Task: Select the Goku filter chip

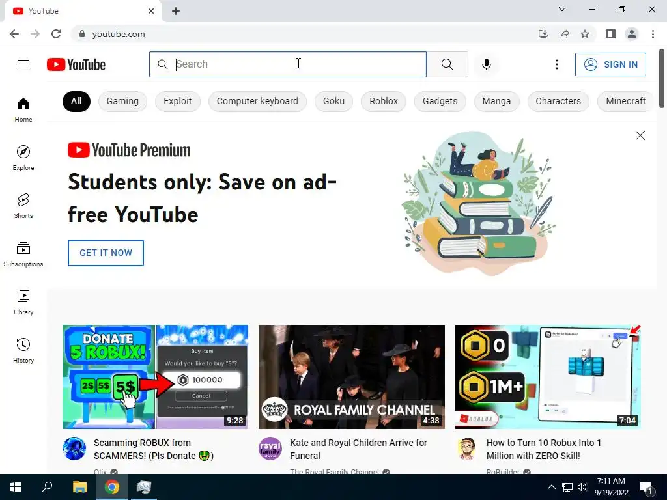Action: pos(333,101)
